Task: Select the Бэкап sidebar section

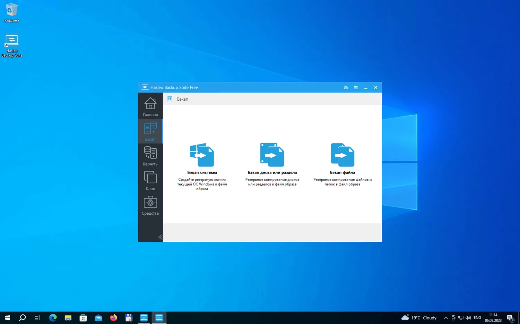Action: pos(150,131)
